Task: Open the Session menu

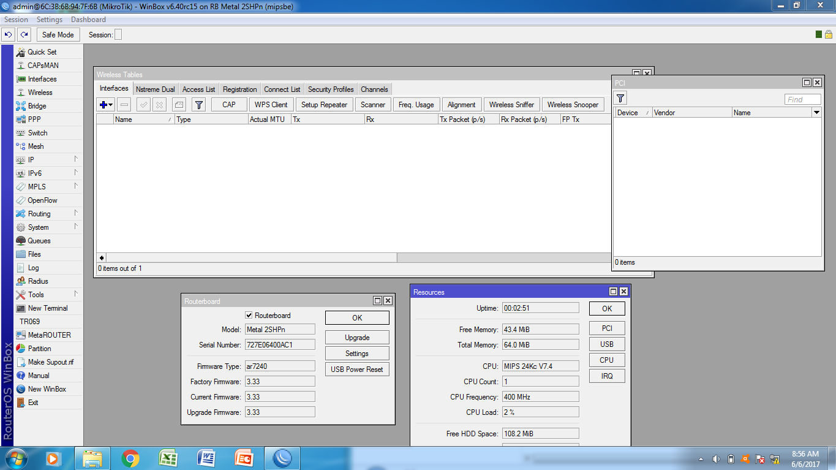Action: (x=17, y=20)
